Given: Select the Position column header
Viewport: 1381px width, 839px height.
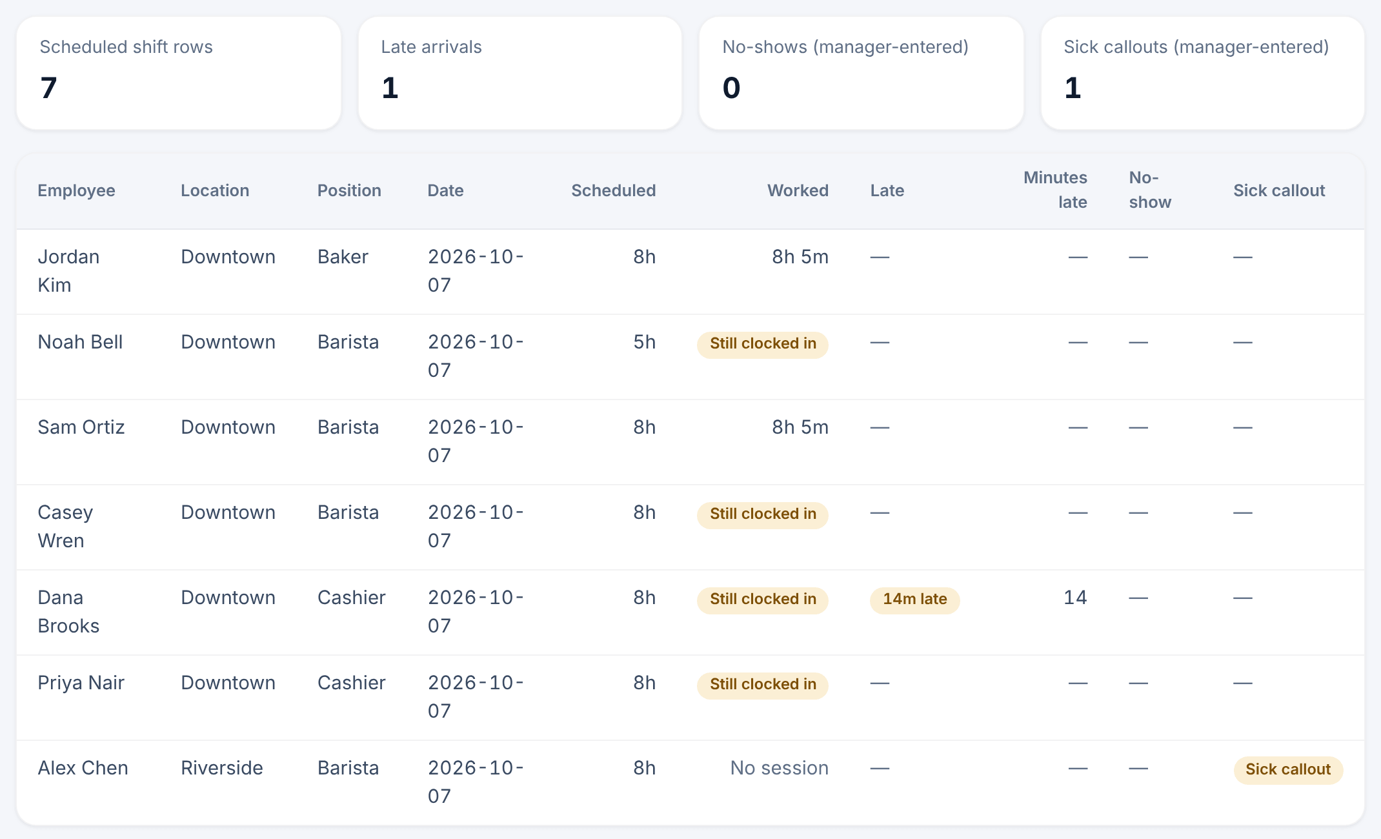Looking at the screenshot, I should 349,190.
